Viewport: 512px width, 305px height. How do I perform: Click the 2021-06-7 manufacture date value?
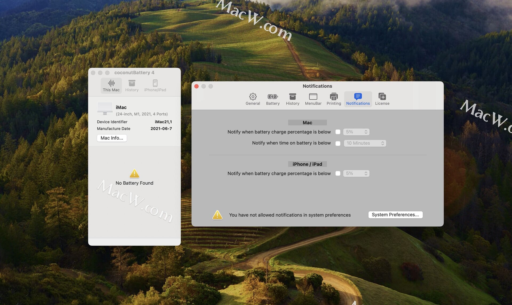click(x=161, y=128)
